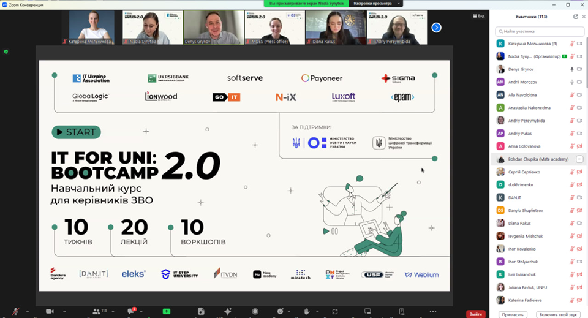This screenshot has height=318, width=588.
Task: Select Andriy Pukas in participant list
Action: tap(538, 134)
